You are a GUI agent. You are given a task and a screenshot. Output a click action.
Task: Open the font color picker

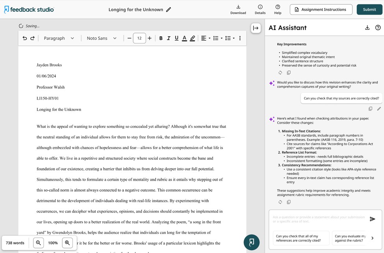tap(184, 38)
